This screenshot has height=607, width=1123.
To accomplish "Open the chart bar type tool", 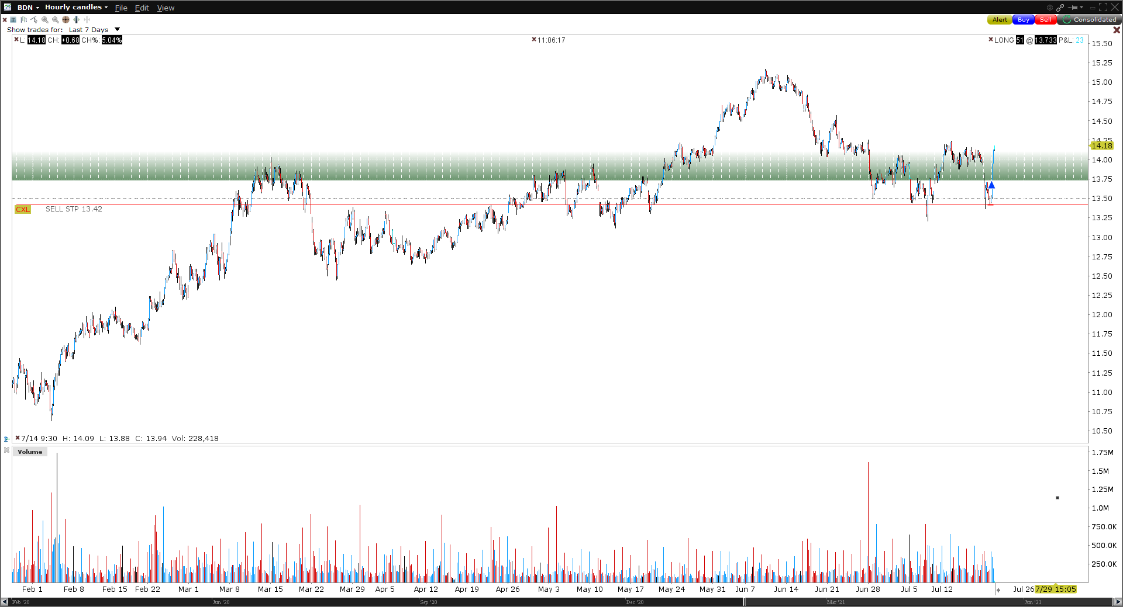I will tap(24, 20).
